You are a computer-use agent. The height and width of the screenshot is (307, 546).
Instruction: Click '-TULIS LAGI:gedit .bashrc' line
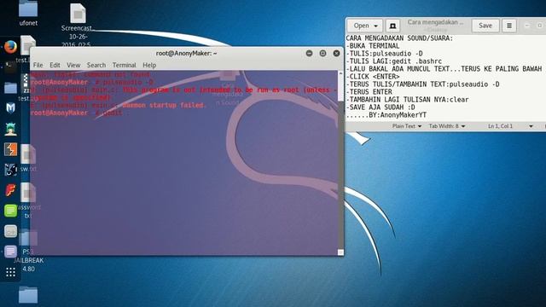coord(394,61)
